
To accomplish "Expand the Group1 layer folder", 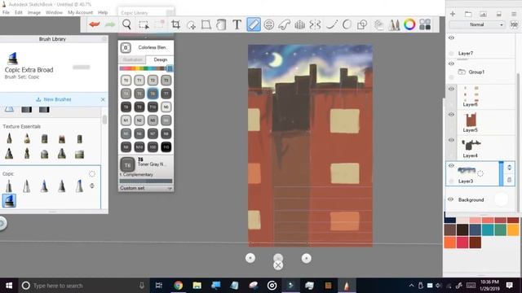I will click(x=462, y=72).
